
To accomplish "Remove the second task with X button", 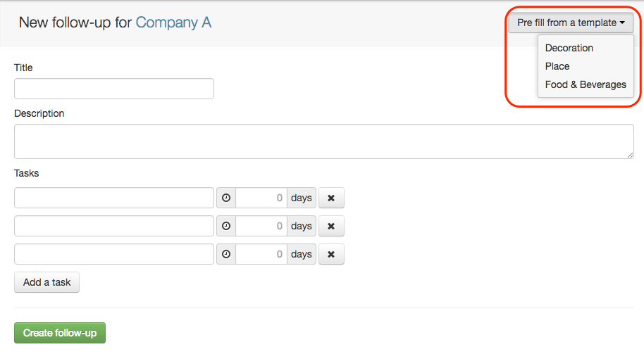I will pos(331,226).
